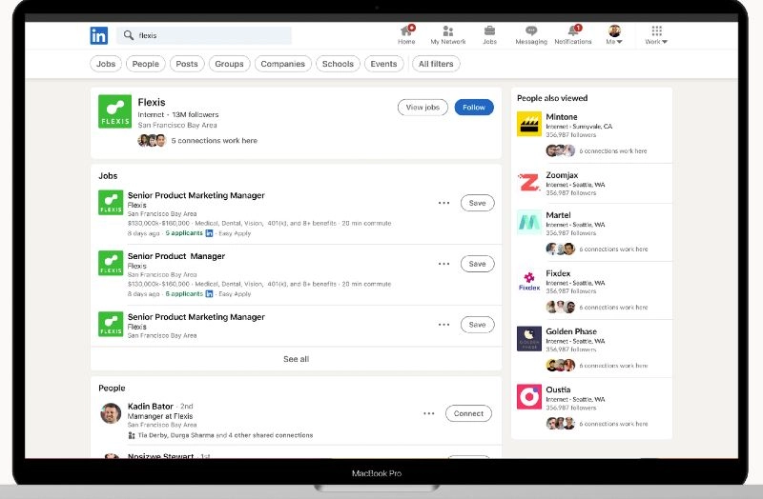Screen dimensions: 763x499
Task: Click See all jobs link
Action: point(296,359)
